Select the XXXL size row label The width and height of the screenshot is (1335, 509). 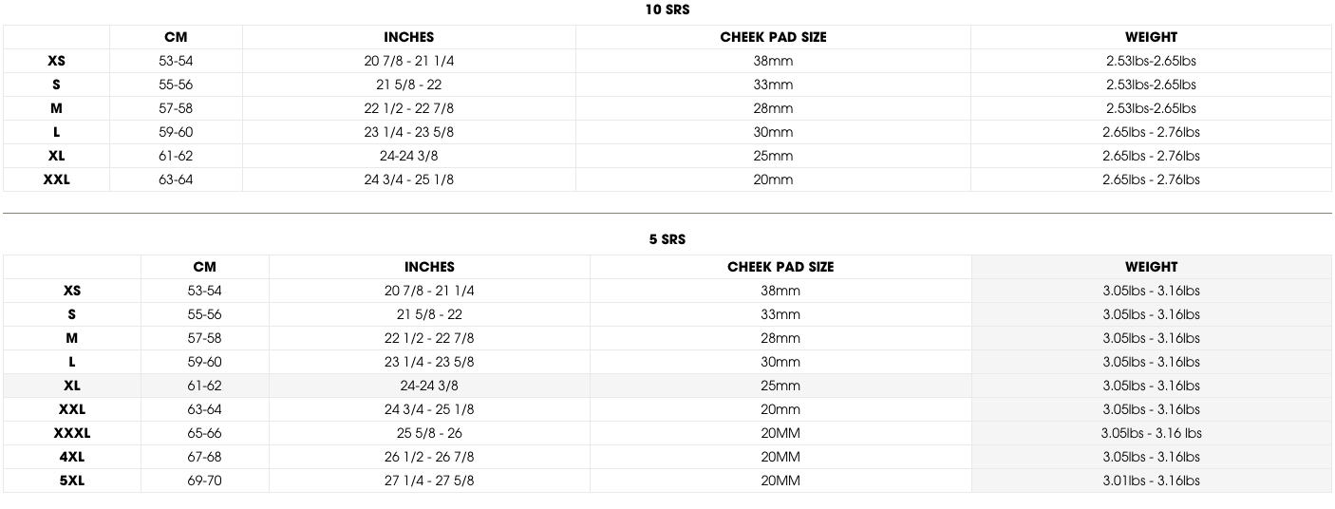click(x=72, y=433)
